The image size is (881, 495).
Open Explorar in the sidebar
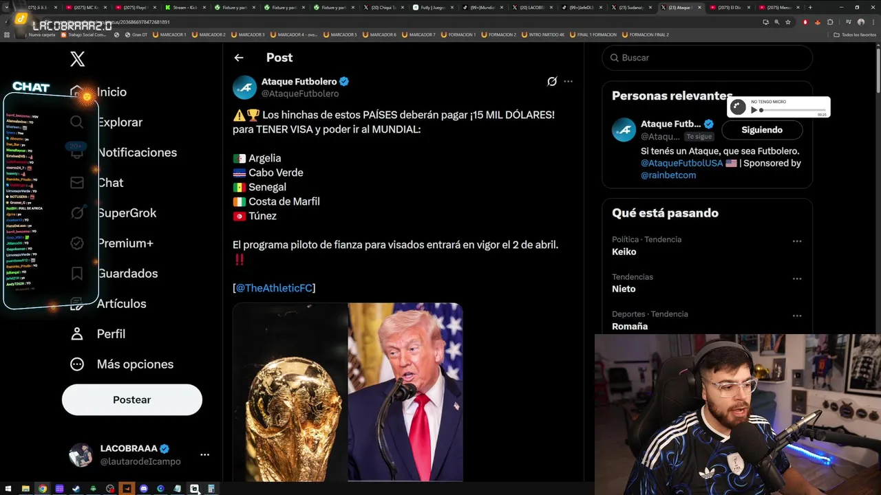click(106, 122)
